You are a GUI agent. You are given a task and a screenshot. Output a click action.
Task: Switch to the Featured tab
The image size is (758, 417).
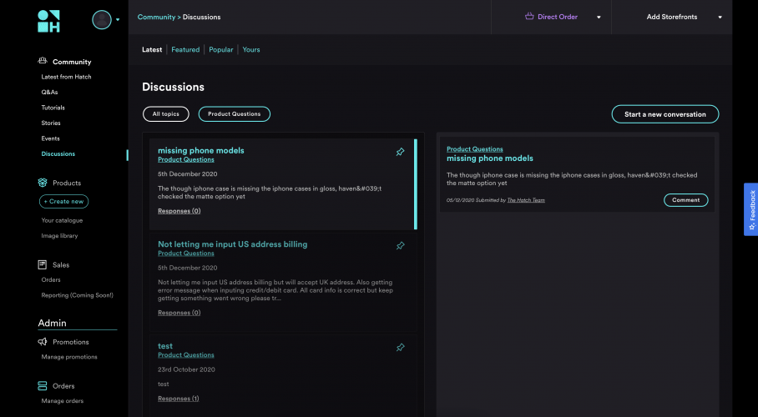tap(185, 49)
